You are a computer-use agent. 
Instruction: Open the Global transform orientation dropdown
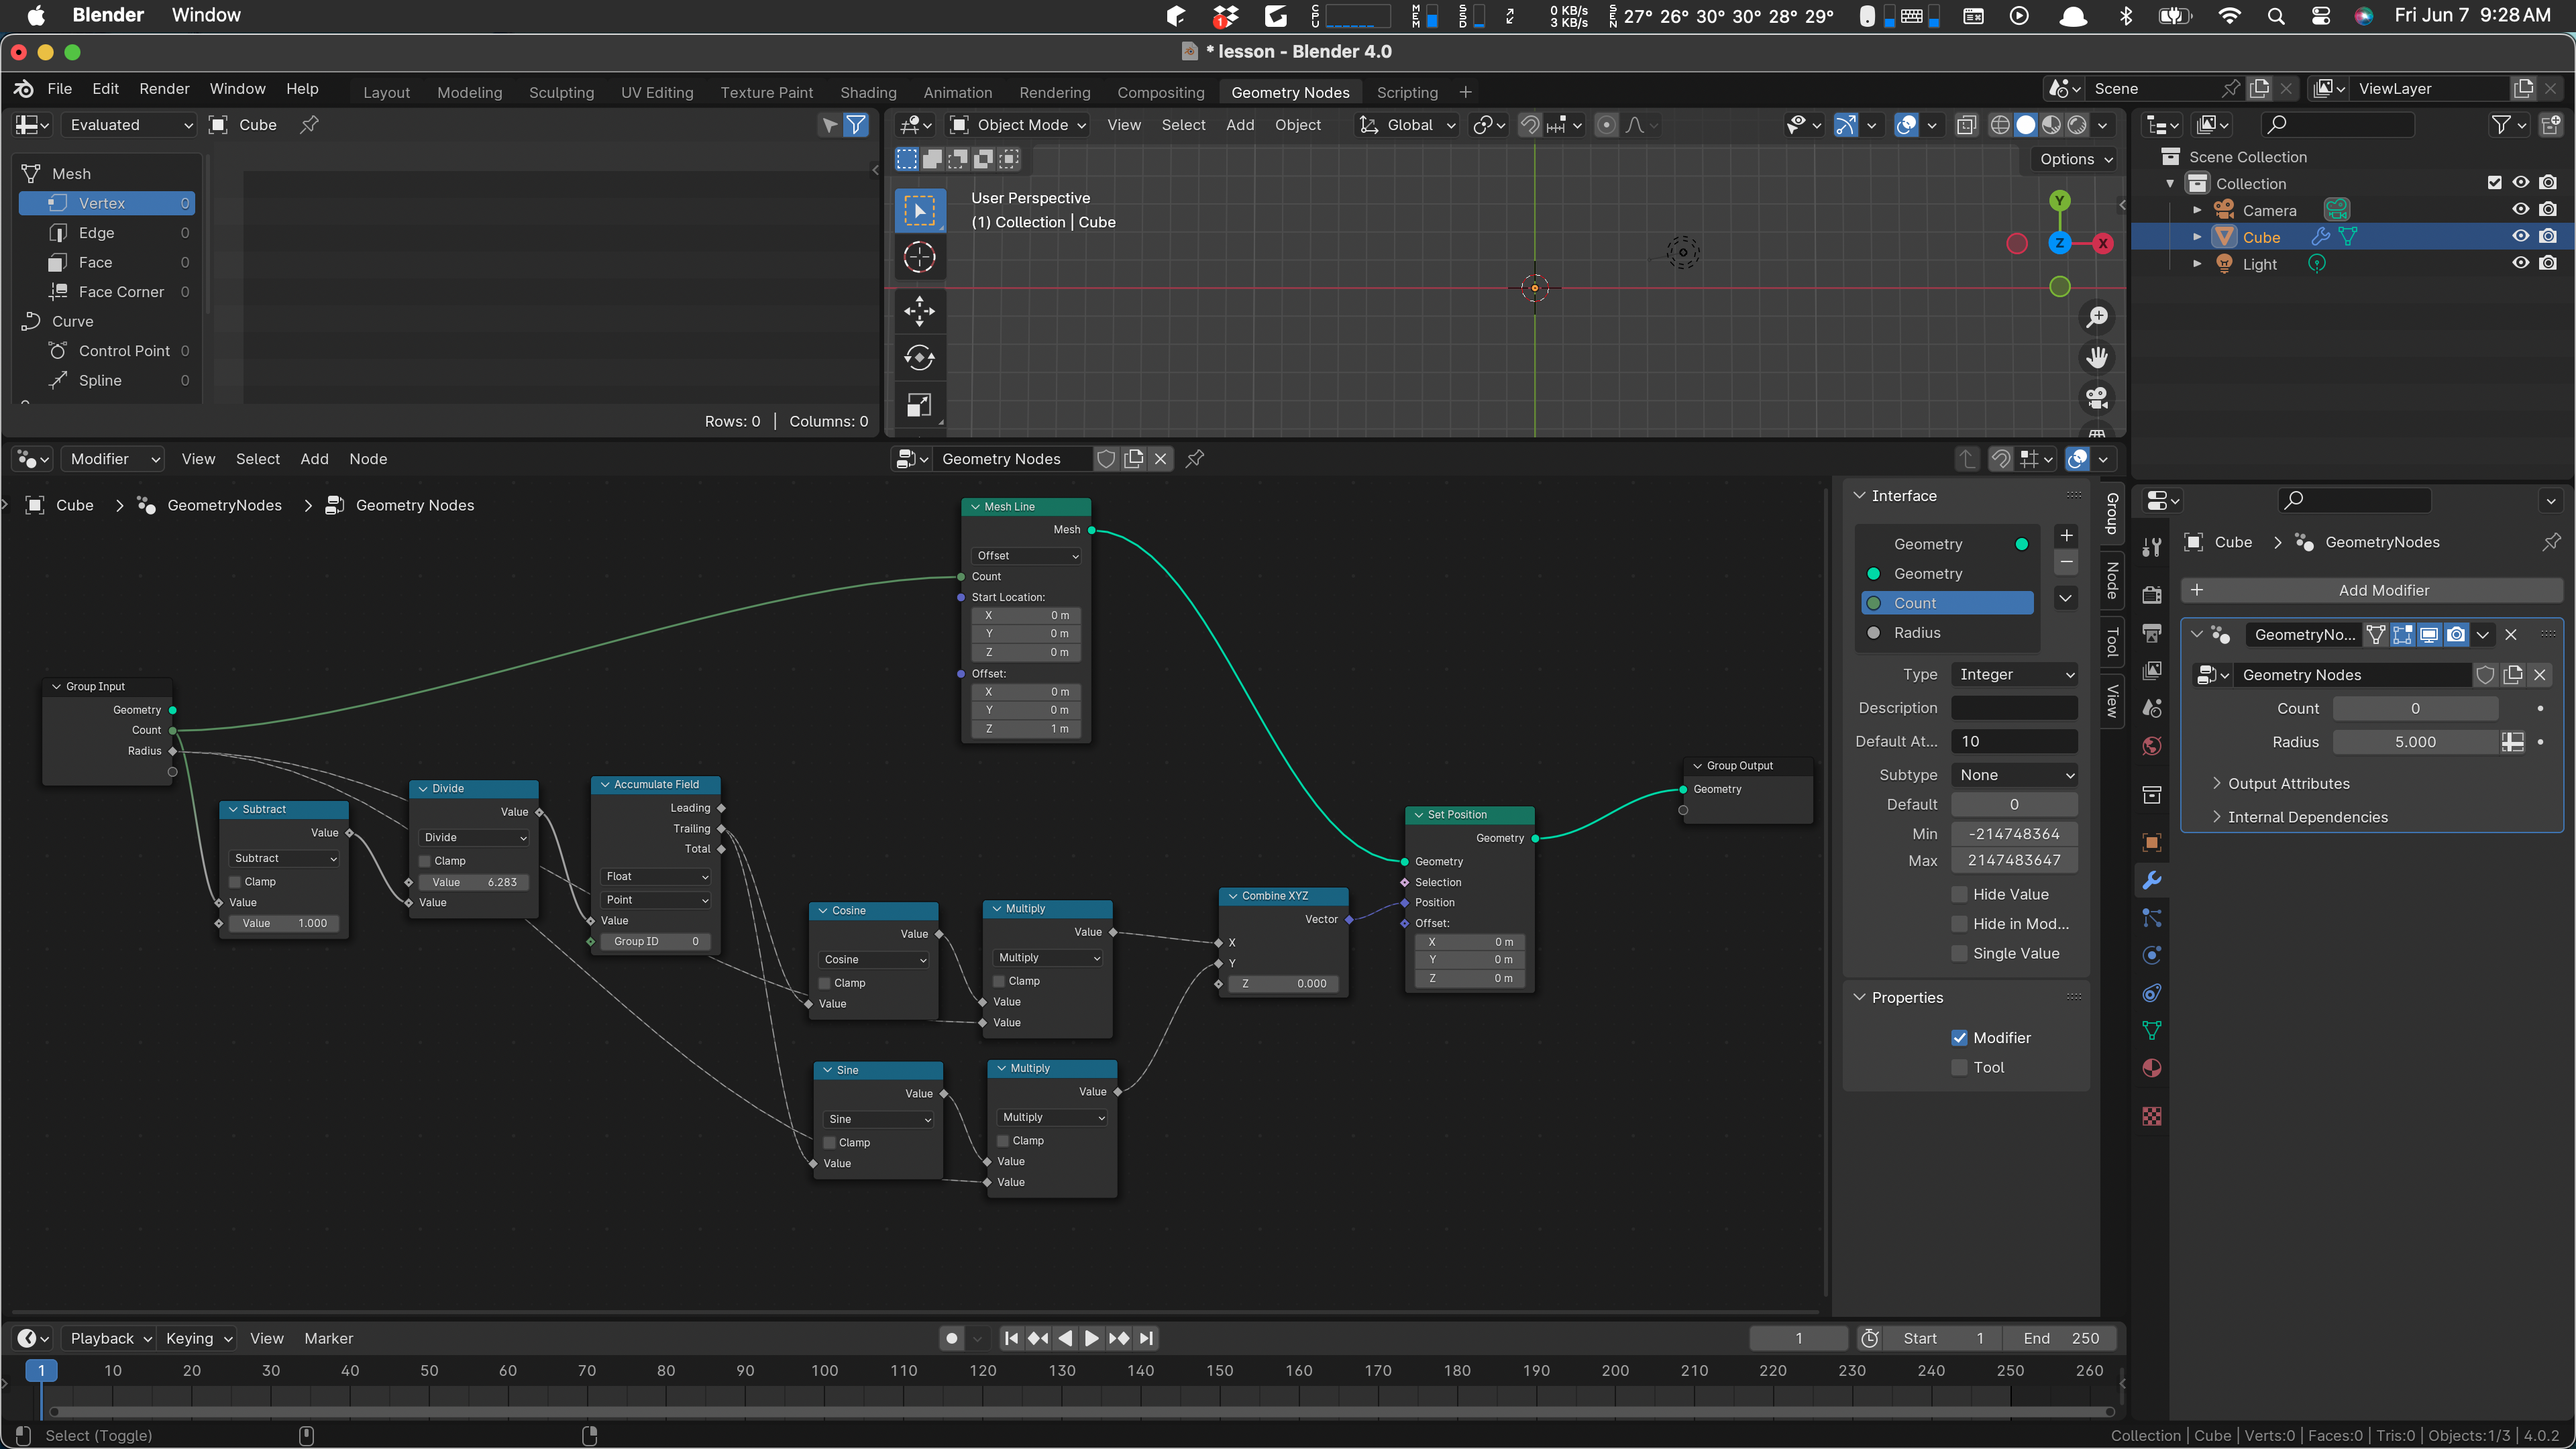pyautogui.click(x=1408, y=125)
